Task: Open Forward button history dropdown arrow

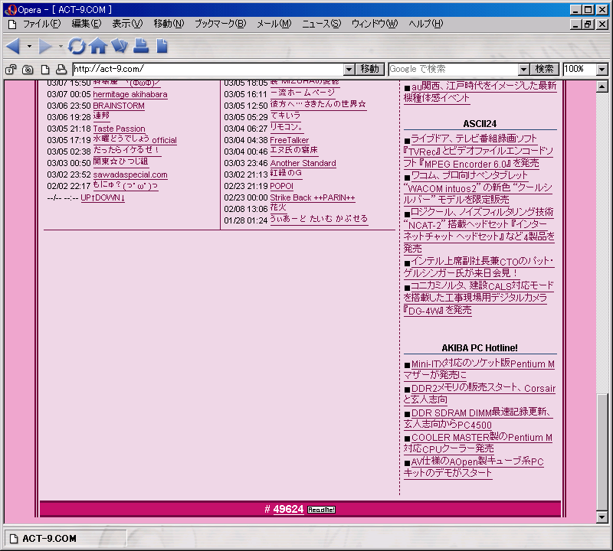Action: pyautogui.click(x=61, y=46)
